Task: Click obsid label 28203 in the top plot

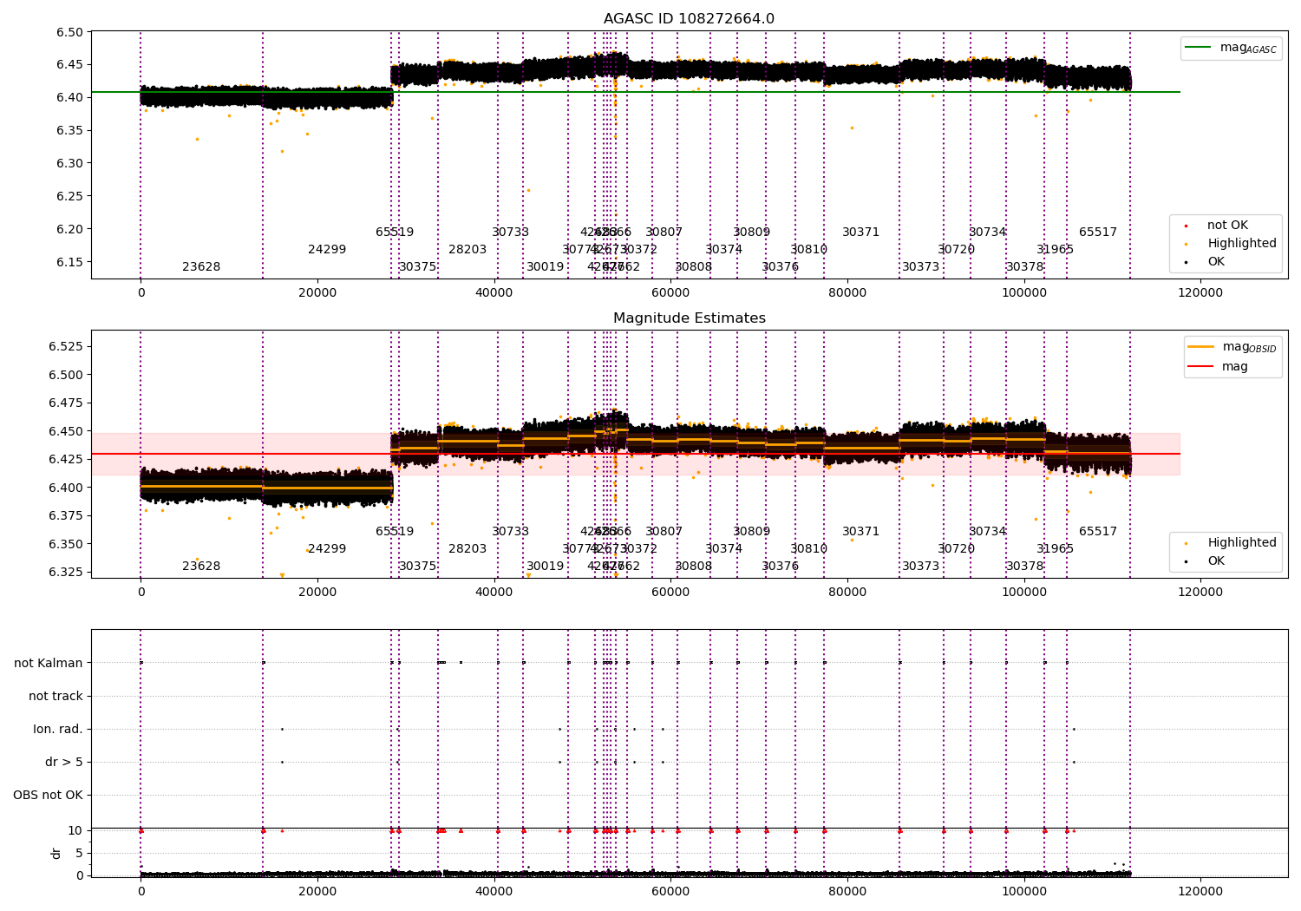Action: coord(467,250)
